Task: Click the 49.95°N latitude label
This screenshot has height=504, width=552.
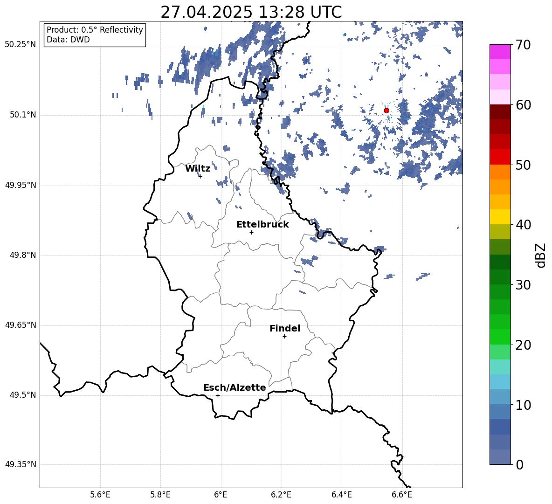Action: [x=21, y=185]
